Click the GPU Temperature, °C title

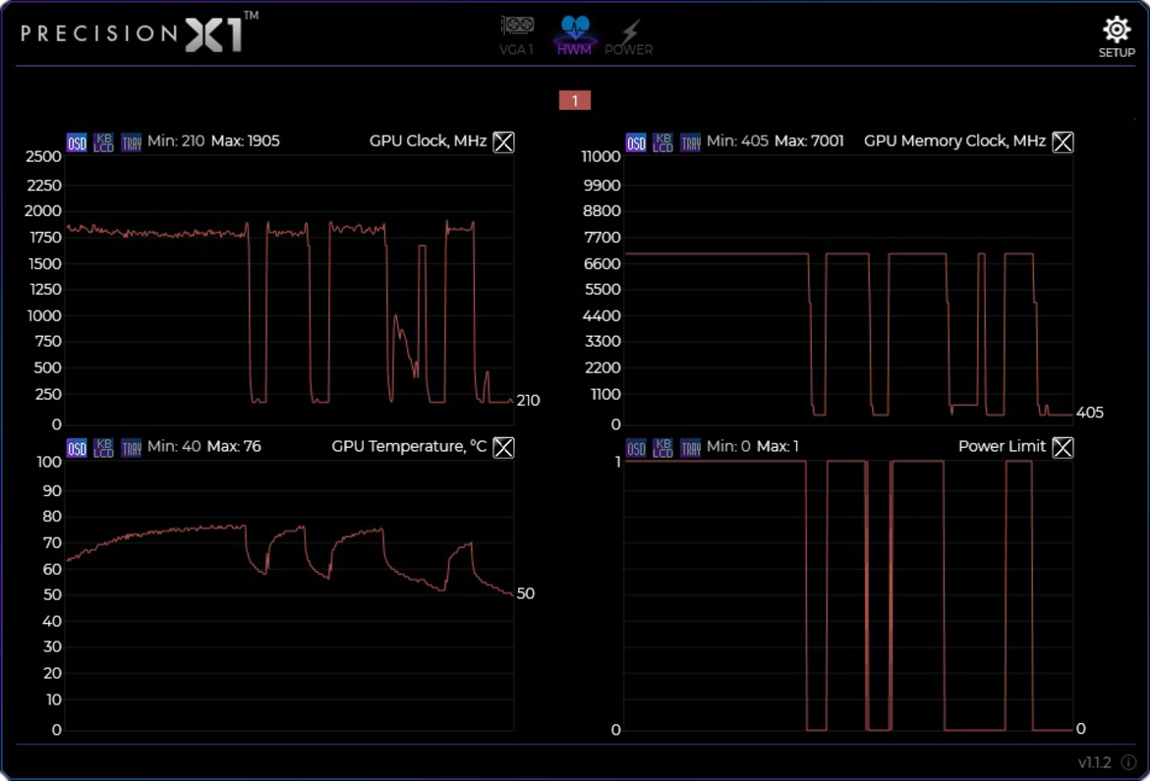pyautogui.click(x=409, y=447)
